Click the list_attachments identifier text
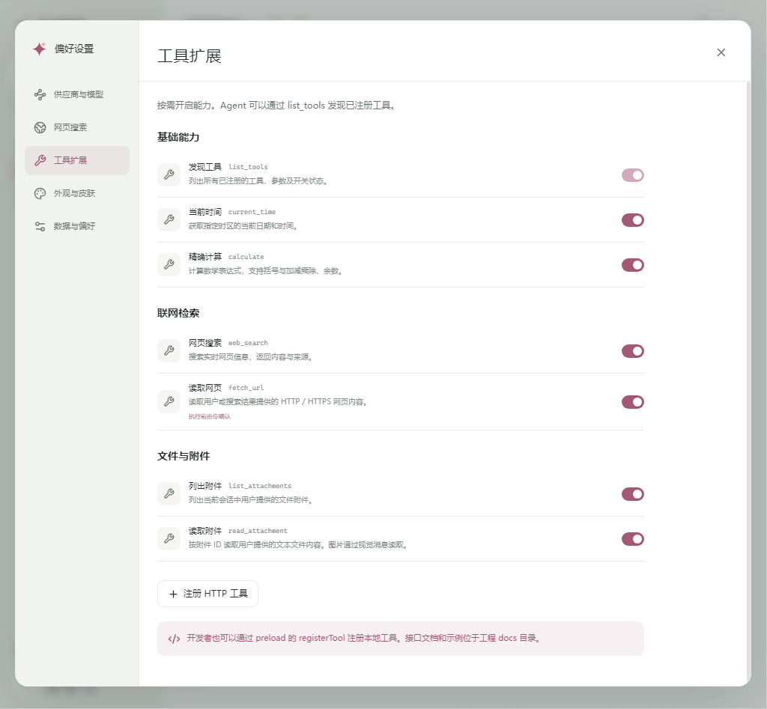The width and height of the screenshot is (767, 709). click(260, 486)
